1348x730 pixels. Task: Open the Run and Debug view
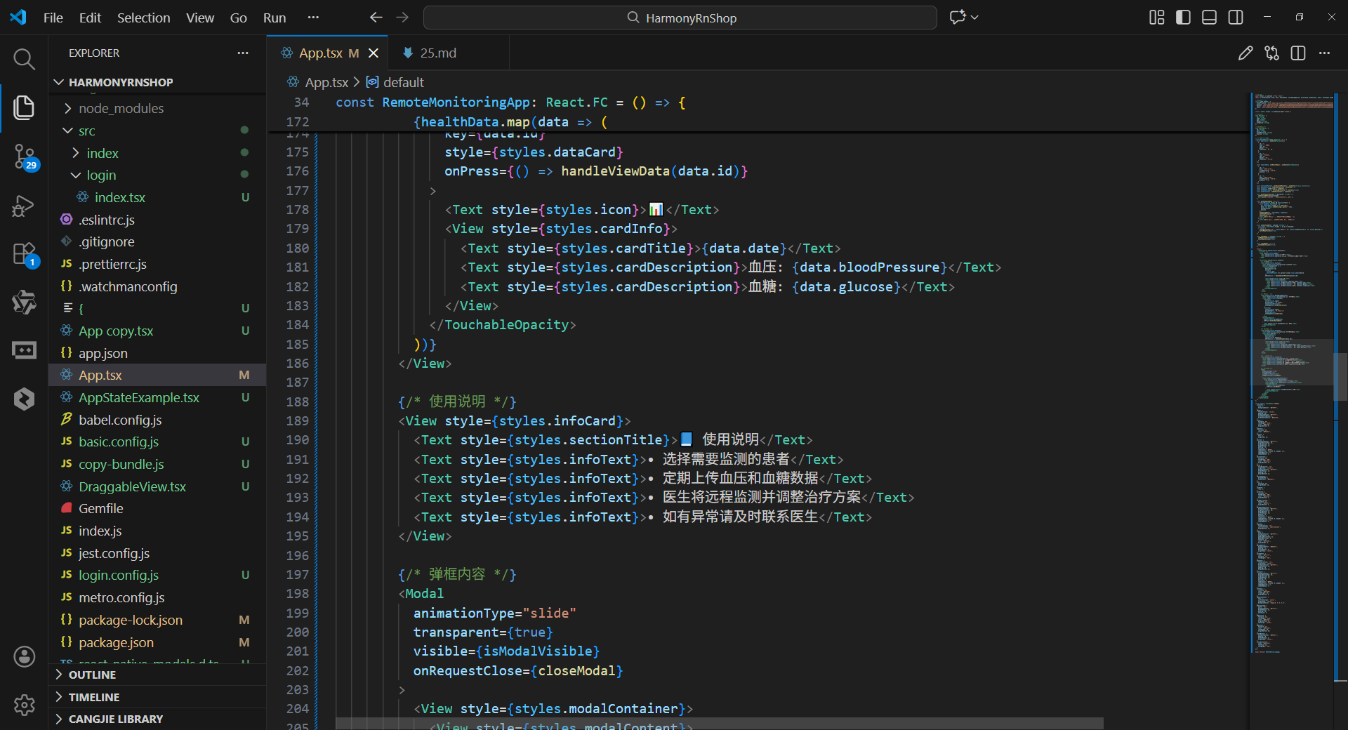pos(24,206)
